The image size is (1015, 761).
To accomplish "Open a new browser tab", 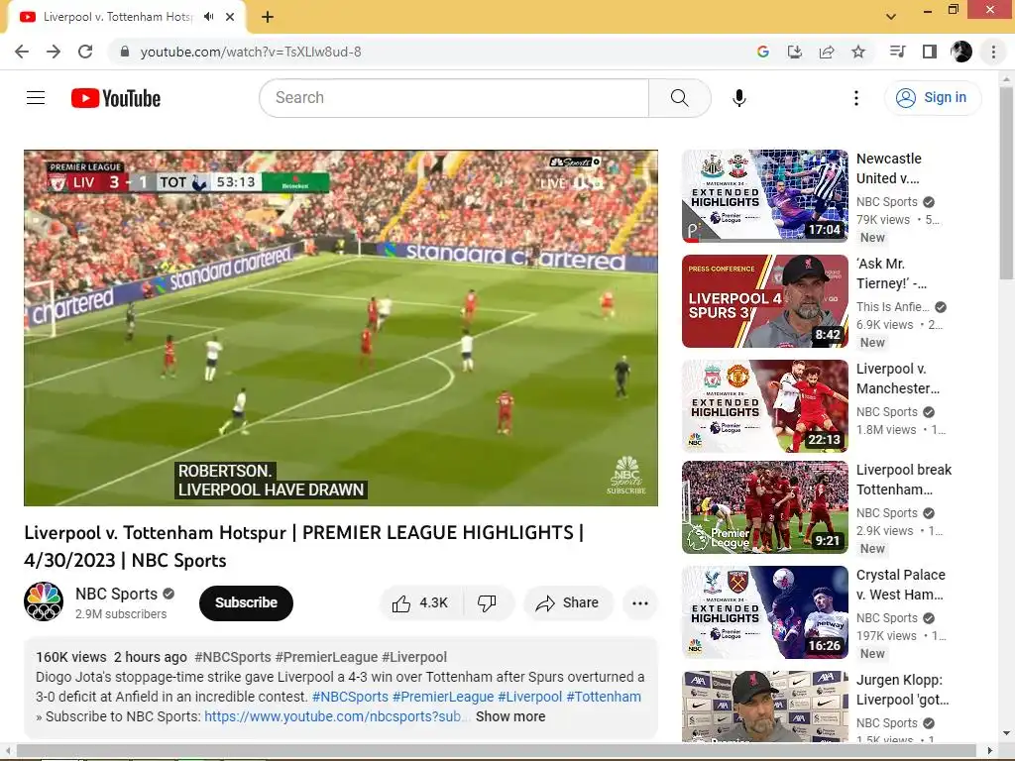I will [x=268, y=17].
